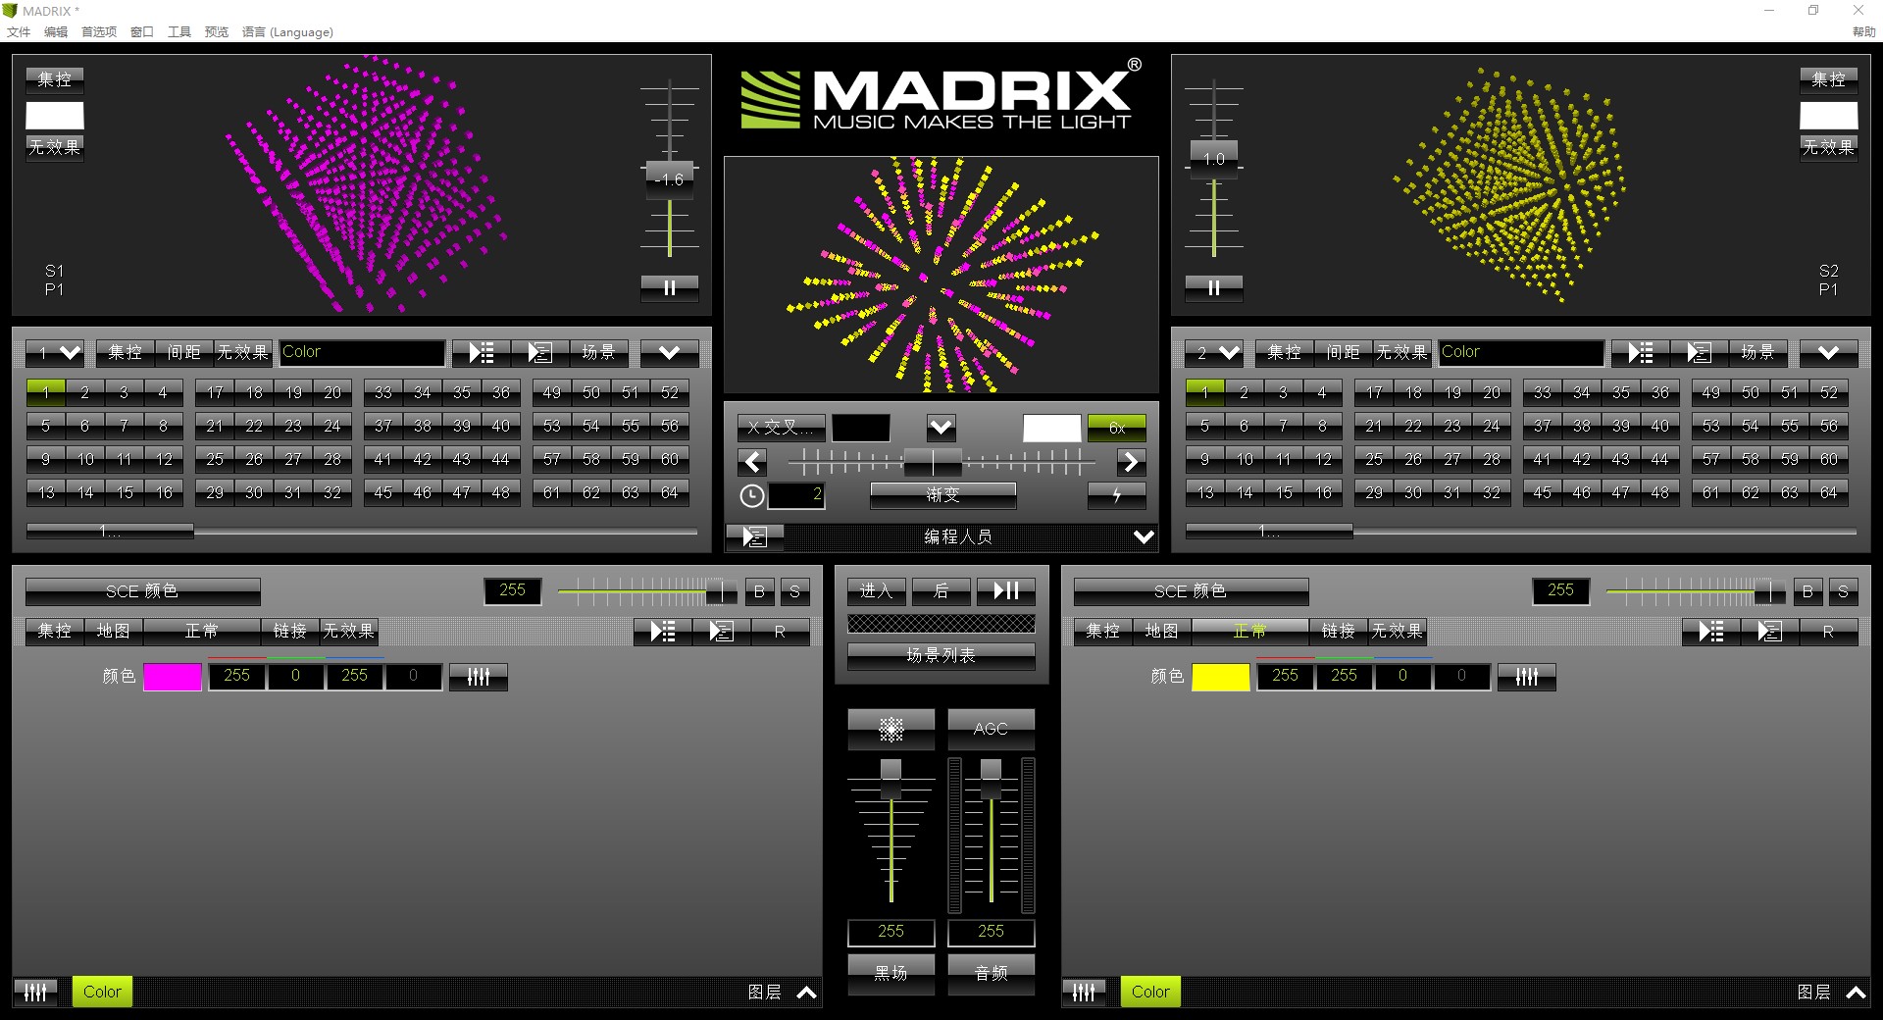Screen dimensions: 1883x1020
Task: Click the yellow color swatch
Action: [x=1221, y=677]
